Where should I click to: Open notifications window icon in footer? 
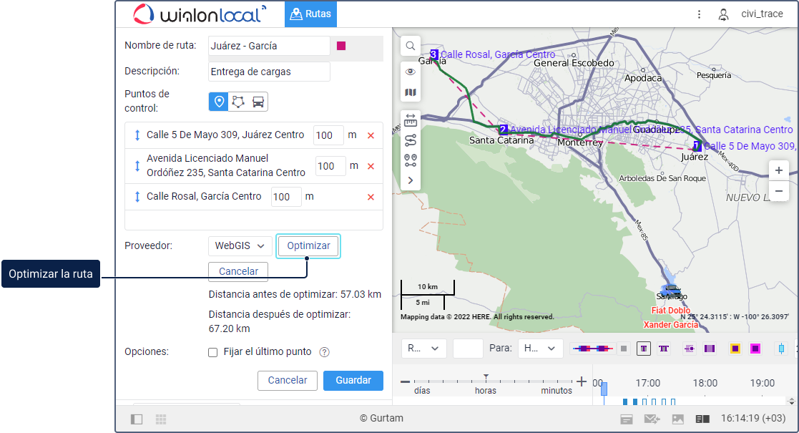[627, 419]
